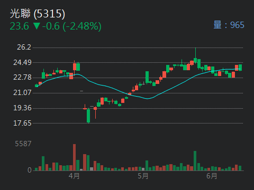Image resolution: width=254 pixels, height=190 pixels.
Task: Click the 26.2 price axis label
Action: point(24,47)
